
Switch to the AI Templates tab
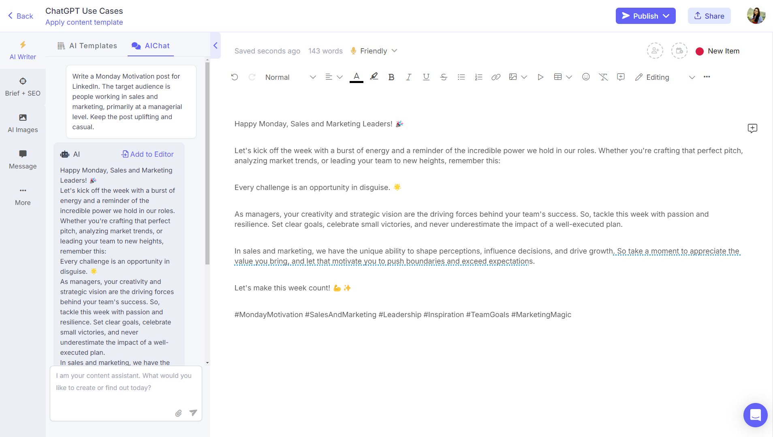tap(87, 45)
